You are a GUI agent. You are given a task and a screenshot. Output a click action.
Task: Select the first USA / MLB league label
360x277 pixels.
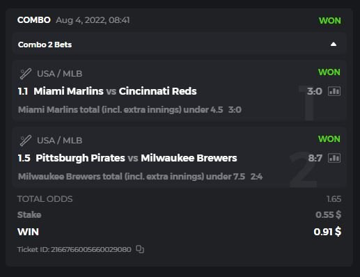(60, 74)
